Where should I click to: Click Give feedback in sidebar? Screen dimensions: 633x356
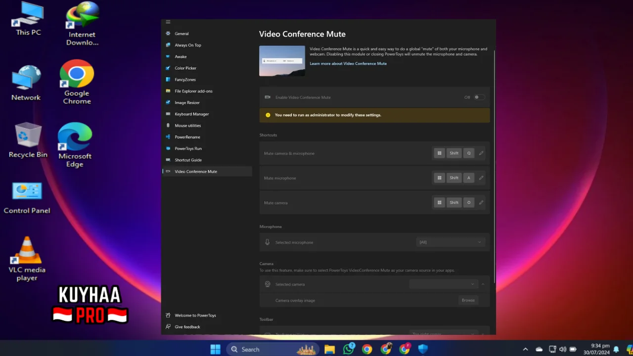tap(207, 327)
